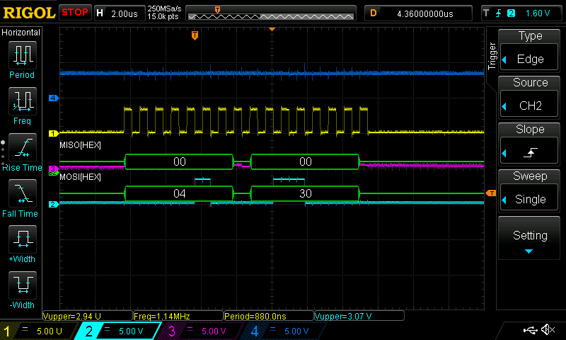Screen dimensions: 566x340
Task: Click the RIGOL logo
Action: coord(29,13)
